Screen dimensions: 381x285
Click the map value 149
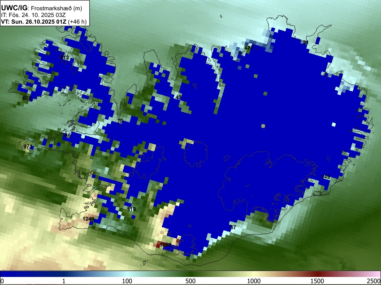325,177
